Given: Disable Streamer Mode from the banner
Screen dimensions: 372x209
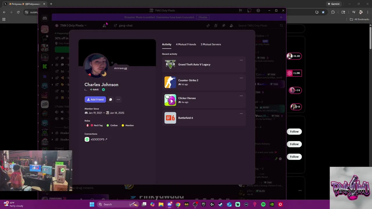Looking at the screenshot, I should 203,17.
